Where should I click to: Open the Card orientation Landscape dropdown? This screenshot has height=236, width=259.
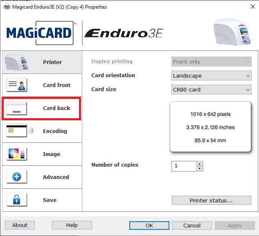point(212,76)
